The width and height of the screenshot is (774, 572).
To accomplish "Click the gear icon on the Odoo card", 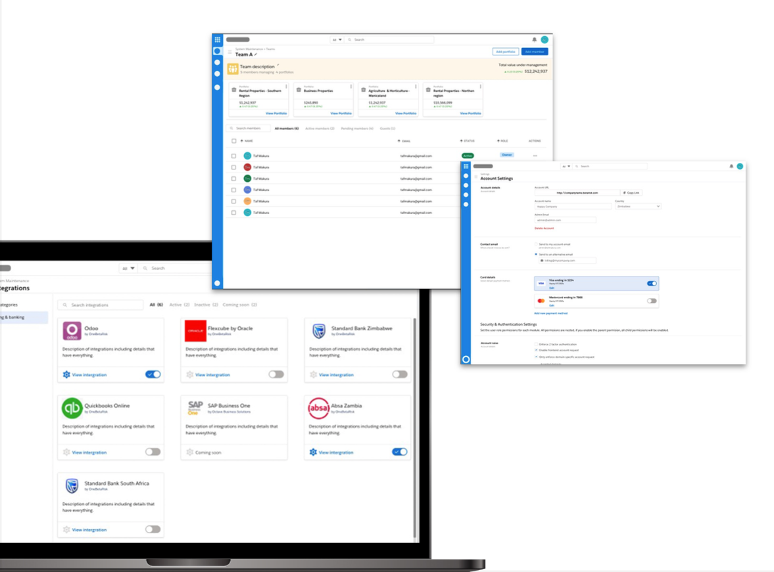I will (x=66, y=375).
